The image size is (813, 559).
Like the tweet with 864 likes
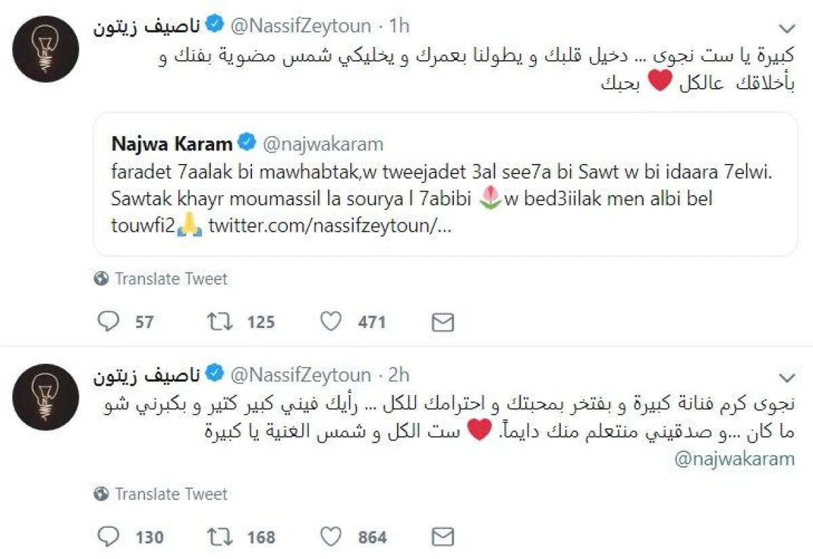click(x=331, y=538)
